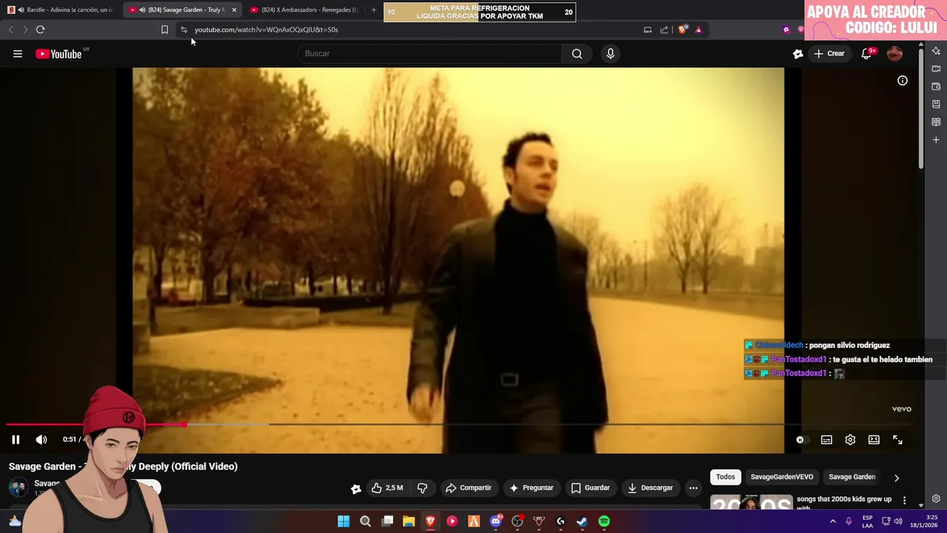Start voice search with the microphone
Viewport: 947px width, 533px height.
pyautogui.click(x=610, y=53)
